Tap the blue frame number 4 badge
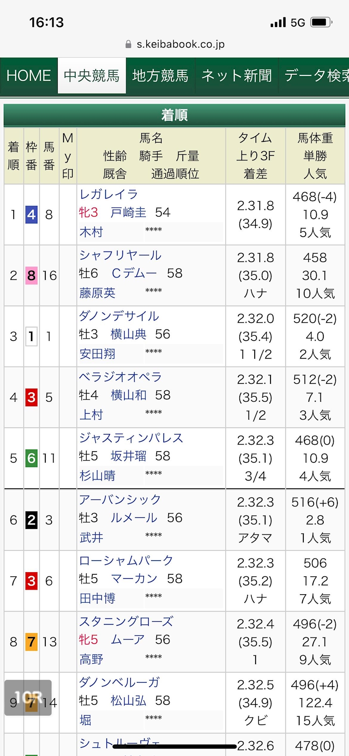 point(31,215)
